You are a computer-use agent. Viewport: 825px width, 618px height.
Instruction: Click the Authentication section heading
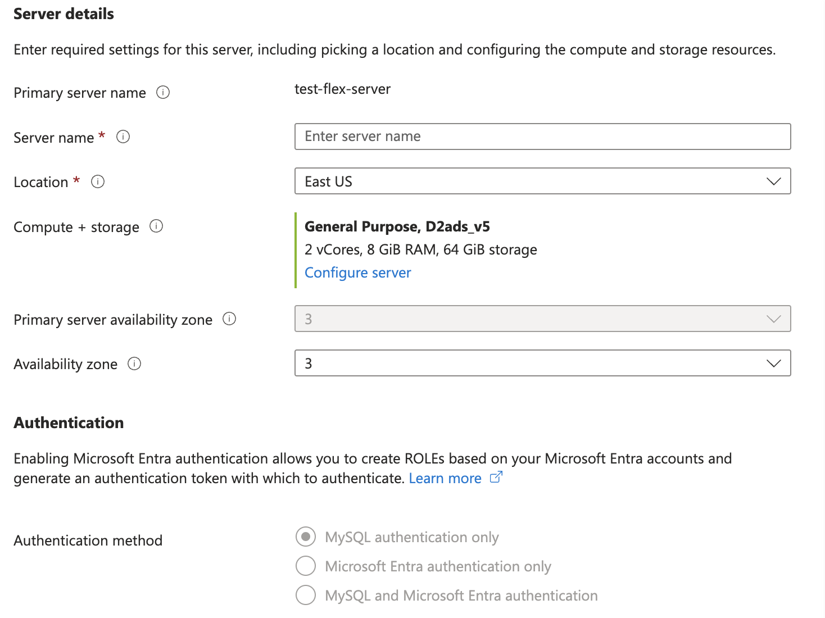[x=69, y=422]
